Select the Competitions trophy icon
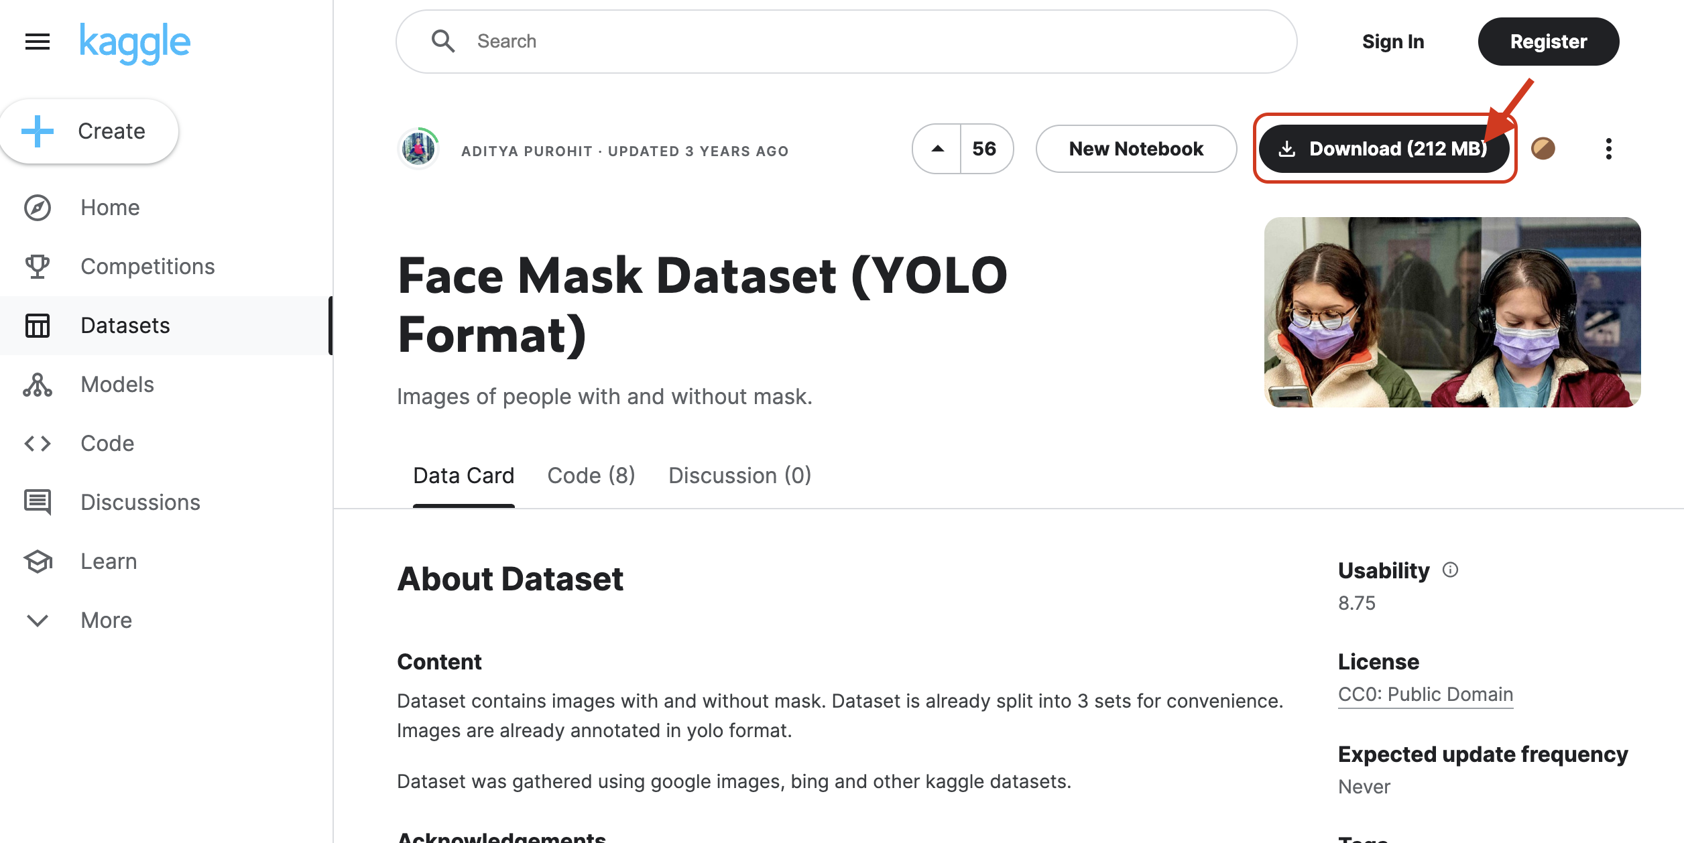 (x=37, y=266)
